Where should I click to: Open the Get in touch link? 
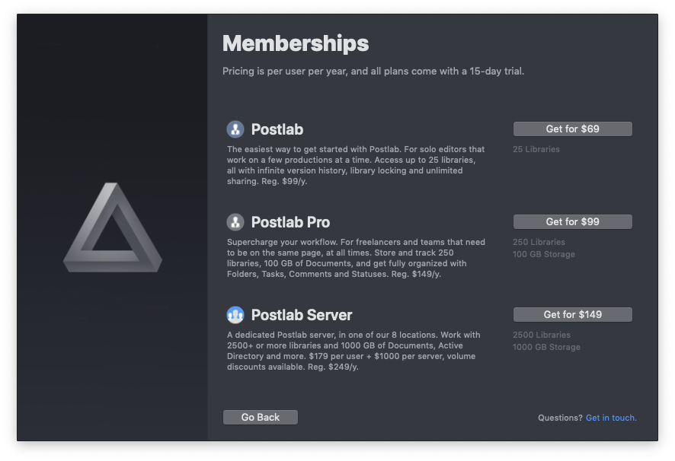[x=611, y=418]
